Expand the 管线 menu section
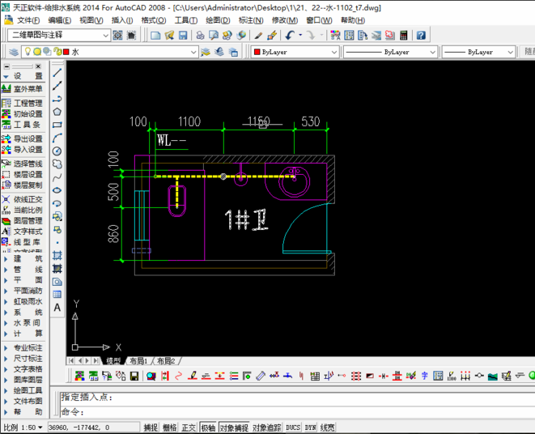This screenshot has height=434, width=535. coord(23,270)
